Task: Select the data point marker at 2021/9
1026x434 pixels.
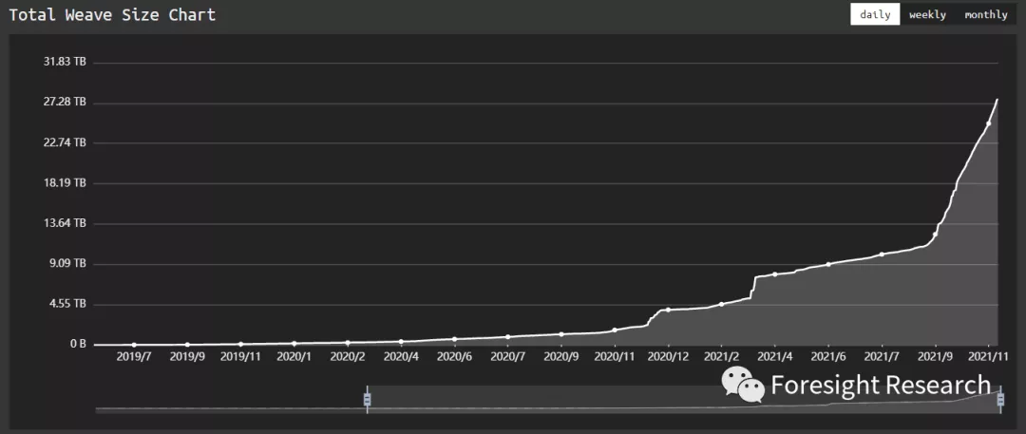Action: click(936, 234)
